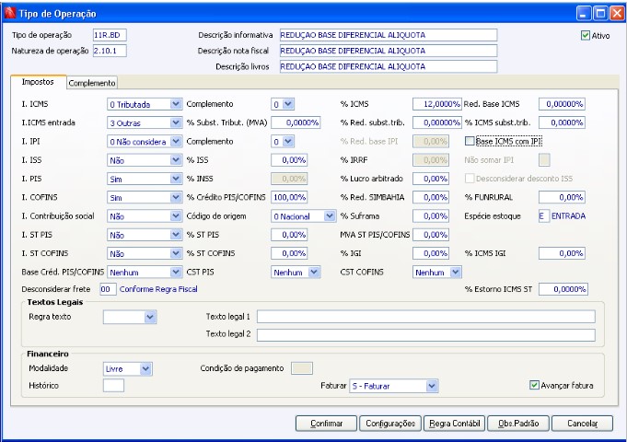This screenshot has width=627, height=442.
Task: Click the % Suframa field
Action: [x=431, y=216]
